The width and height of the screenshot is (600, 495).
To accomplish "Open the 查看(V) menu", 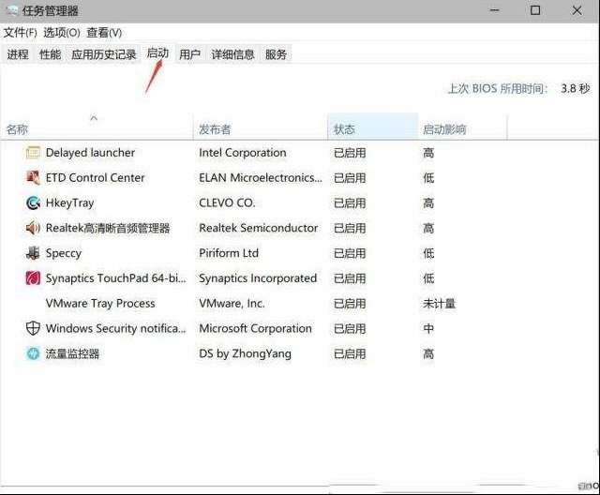I will [104, 33].
